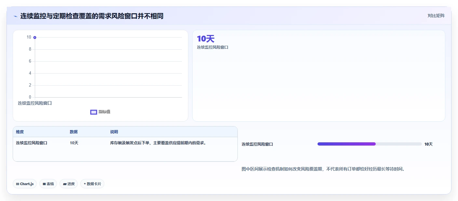
Task: Click the 数据卡片 tag sparkle icon
Action: point(85,184)
